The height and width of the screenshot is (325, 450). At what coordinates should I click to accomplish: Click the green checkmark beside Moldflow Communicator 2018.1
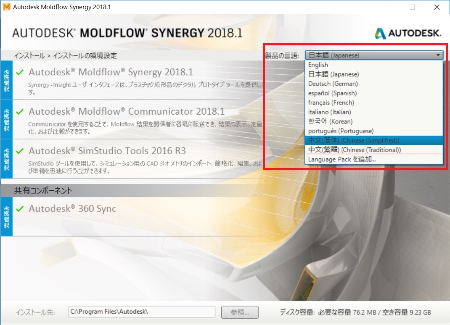(x=20, y=112)
